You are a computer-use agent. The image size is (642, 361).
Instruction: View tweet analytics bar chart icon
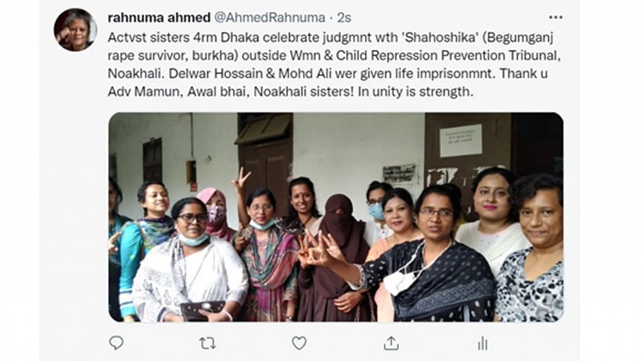[x=483, y=343]
